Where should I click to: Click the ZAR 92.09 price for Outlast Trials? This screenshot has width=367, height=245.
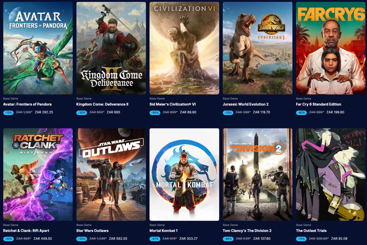[339, 239]
